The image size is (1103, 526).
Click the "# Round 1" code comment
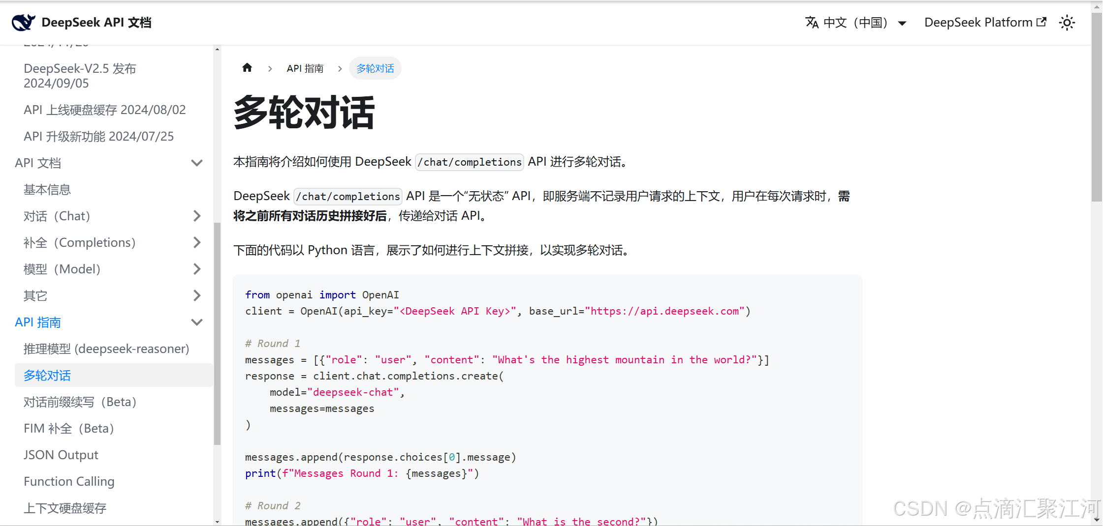coord(273,343)
